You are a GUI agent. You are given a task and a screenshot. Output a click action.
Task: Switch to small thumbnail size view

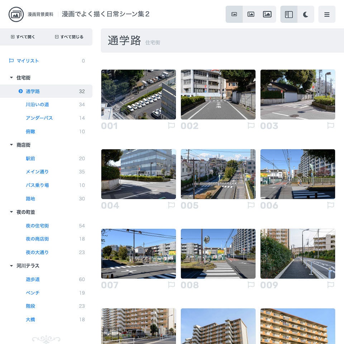click(x=235, y=14)
